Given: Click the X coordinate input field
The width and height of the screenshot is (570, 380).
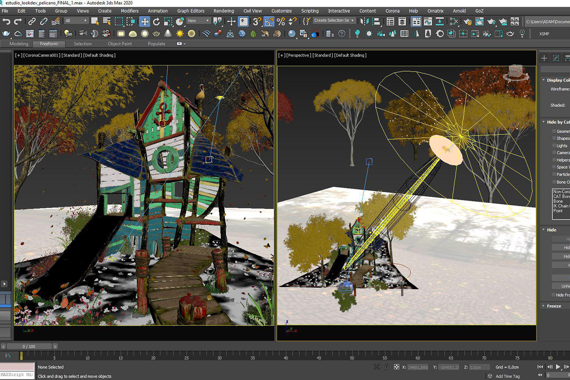Looking at the screenshot, I should [418, 367].
